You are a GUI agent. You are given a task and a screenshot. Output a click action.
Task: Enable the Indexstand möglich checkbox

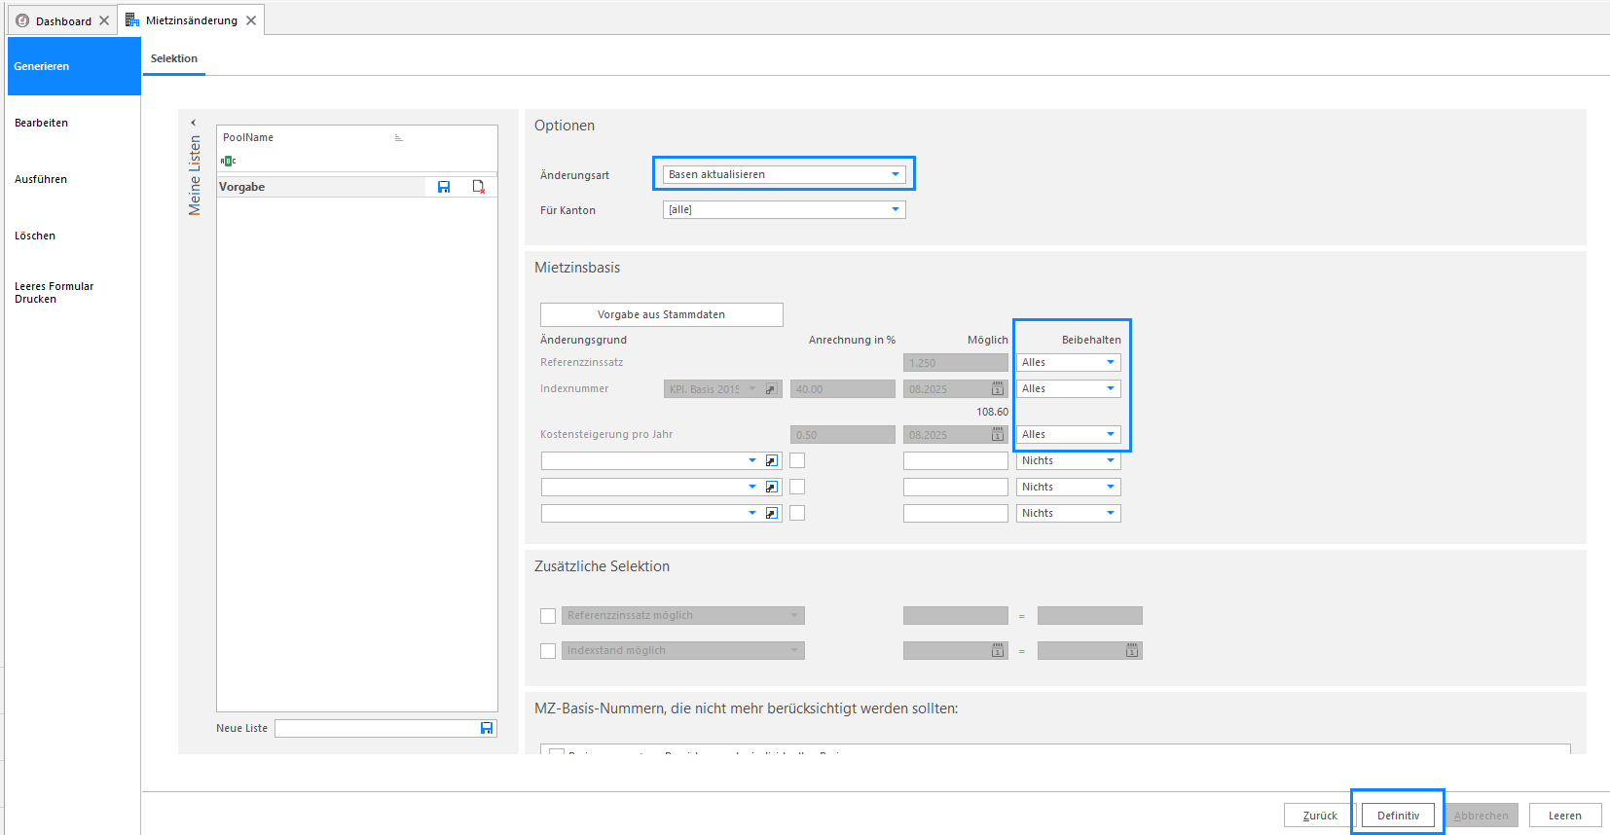point(548,651)
